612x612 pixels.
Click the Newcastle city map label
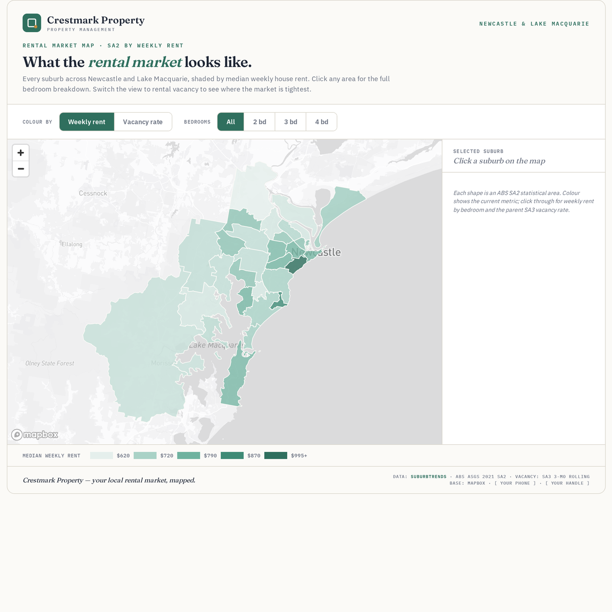coord(316,252)
